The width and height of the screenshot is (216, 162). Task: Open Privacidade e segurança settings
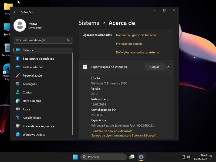click(43, 126)
